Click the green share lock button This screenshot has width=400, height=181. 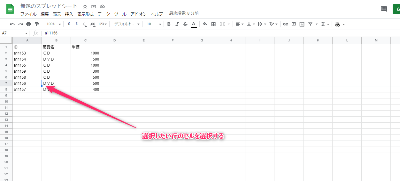coord(396,9)
